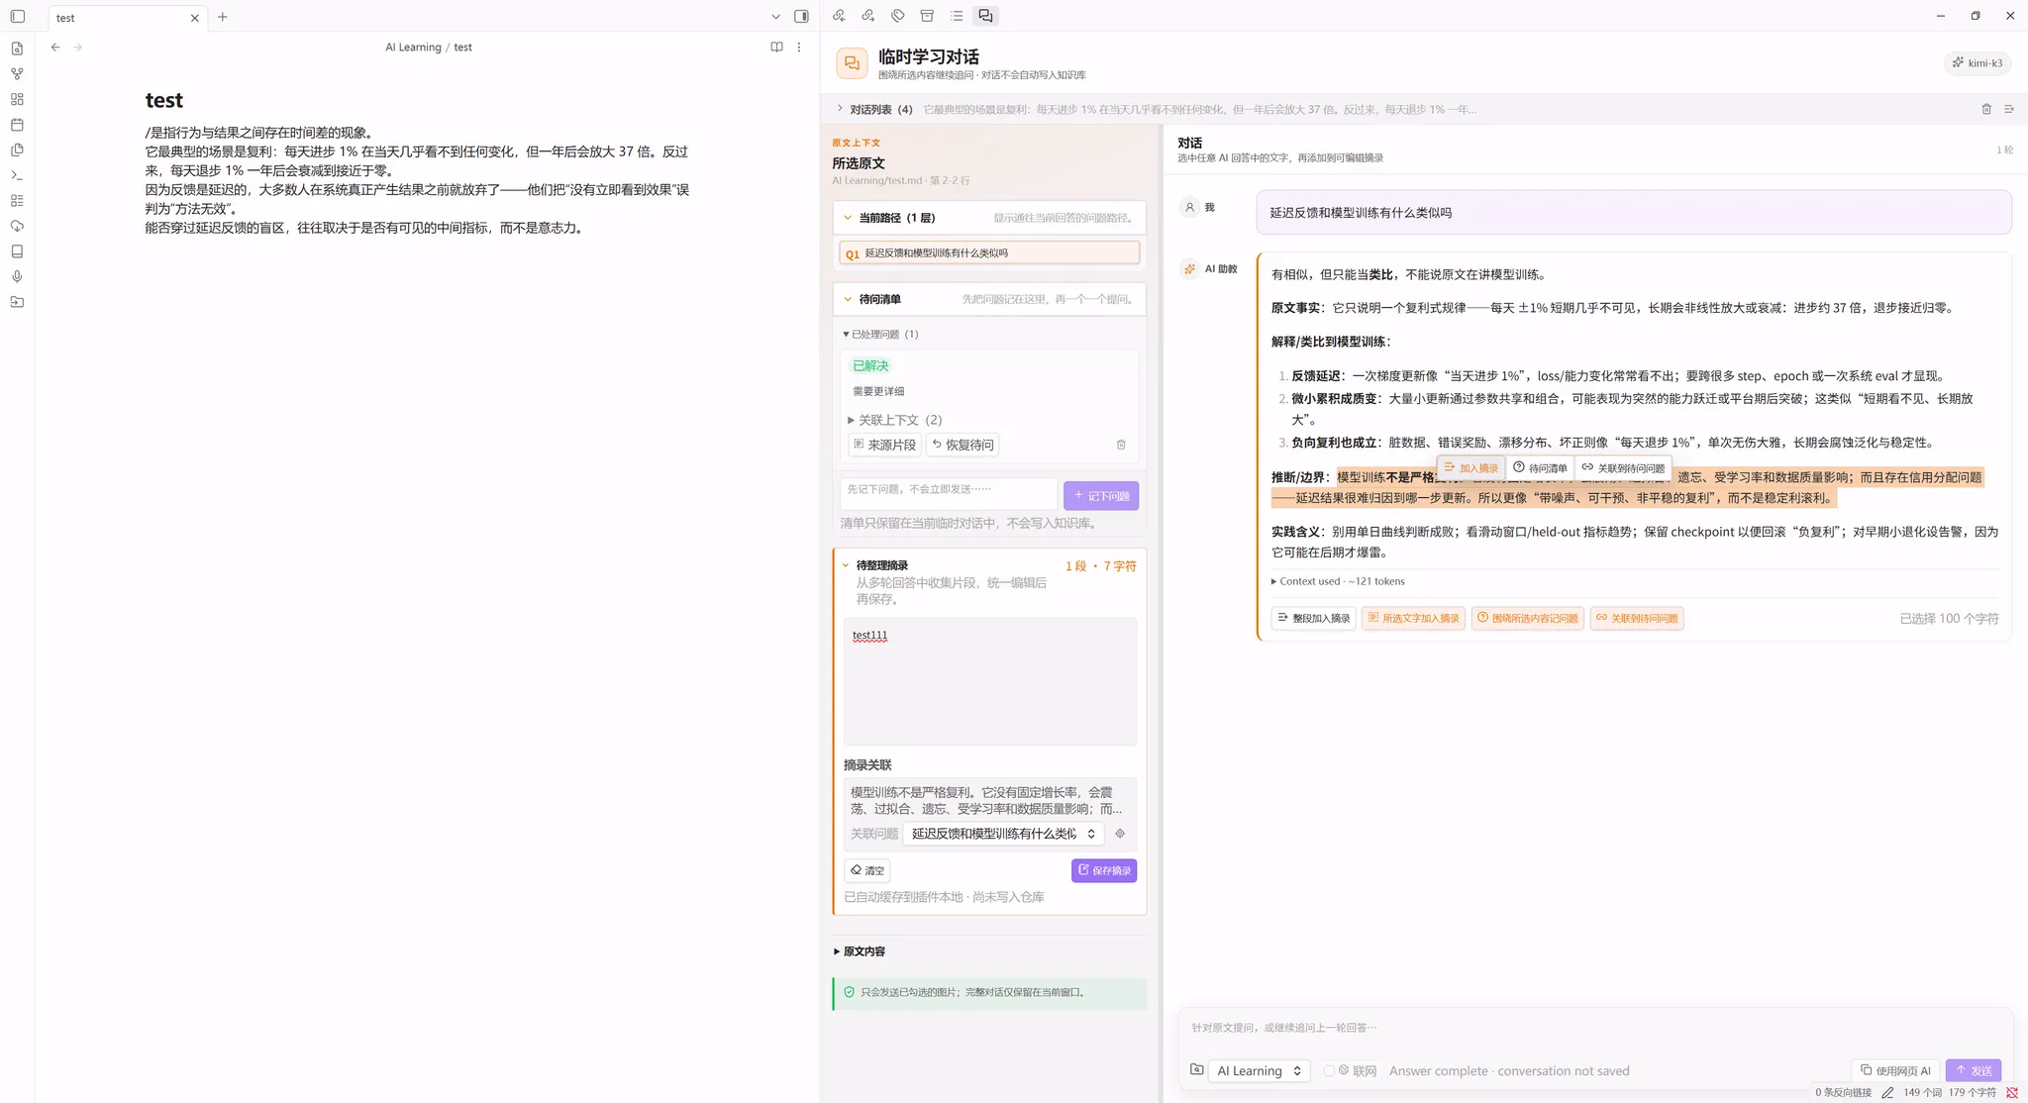Viewport: 2028px width, 1103px height.
Task: Delete conversation with top trash icon
Action: 1986,109
